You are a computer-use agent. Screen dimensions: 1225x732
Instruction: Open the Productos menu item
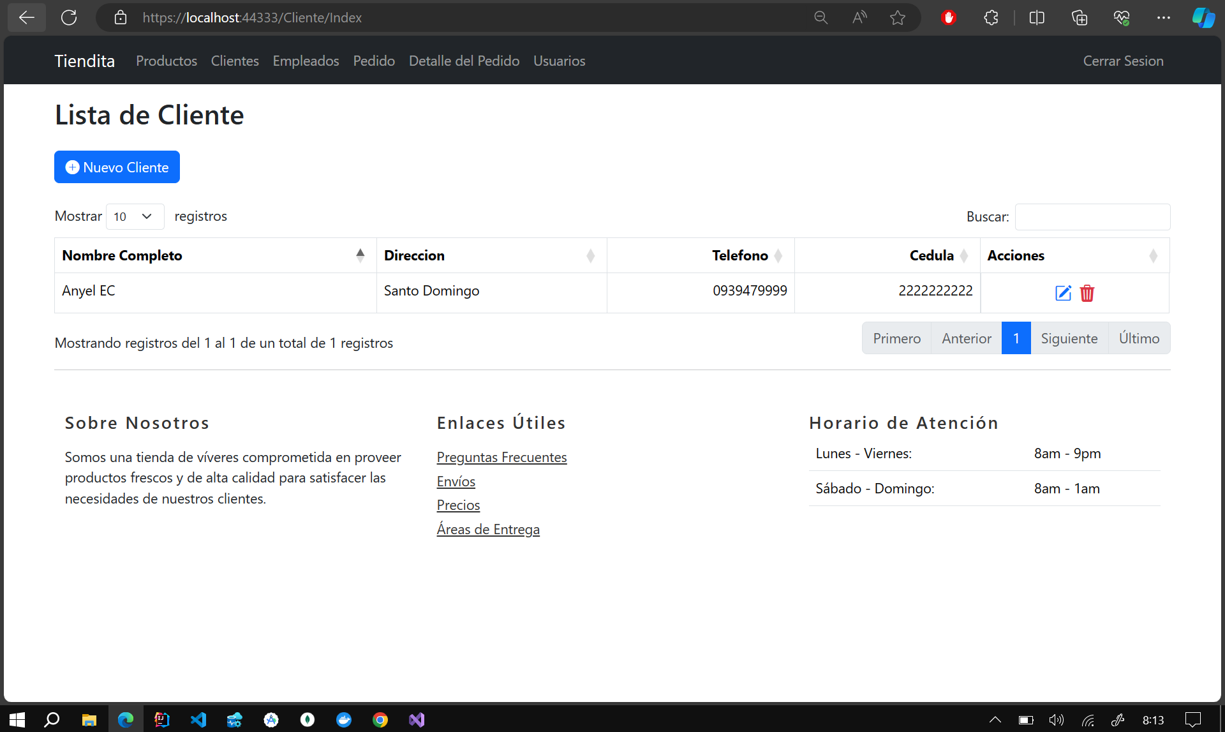[167, 61]
